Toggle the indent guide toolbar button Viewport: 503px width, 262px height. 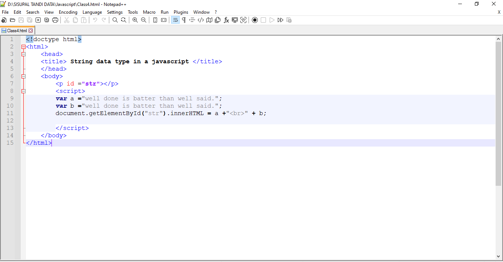pos(192,20)
